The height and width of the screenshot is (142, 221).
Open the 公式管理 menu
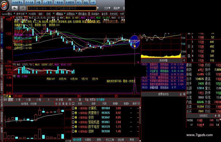[x=48, y=2]
